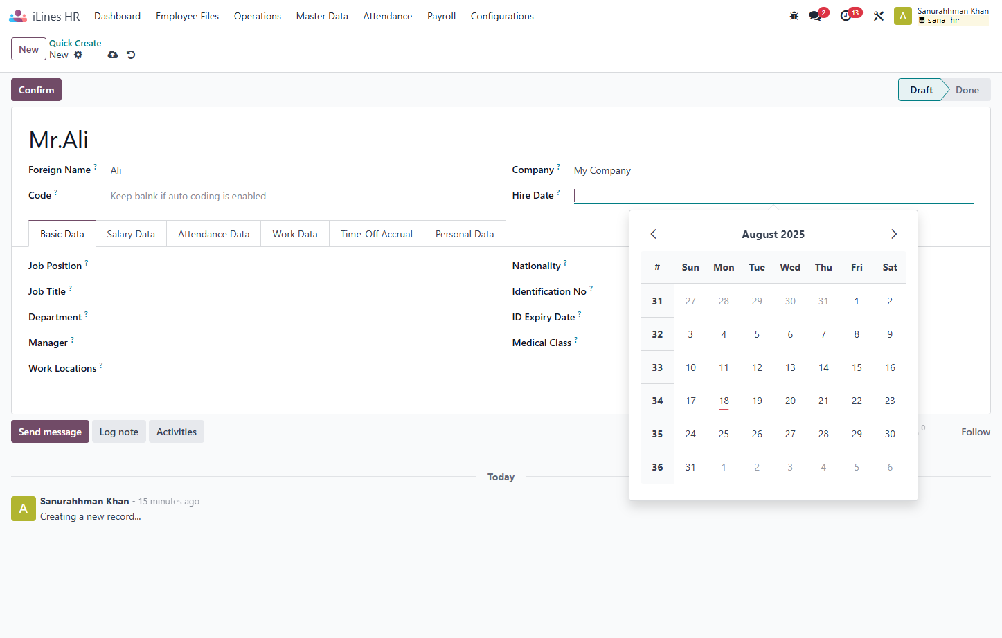Switch to the Attendance Data tab

(213, 234)
